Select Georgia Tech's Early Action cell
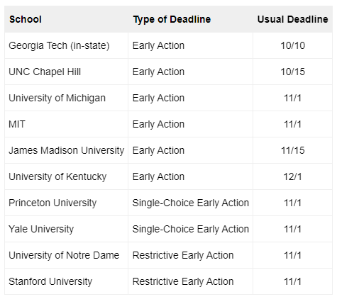Screen dimensions: 337x304 pyautogui.click(x=190, y=45)
